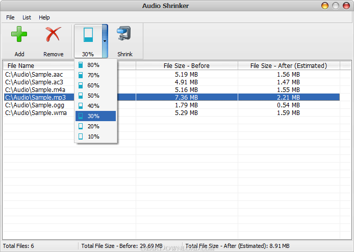This screenshot has width=354, height=252.
Task: Click the red Remove icon
Action: (53, 34)
